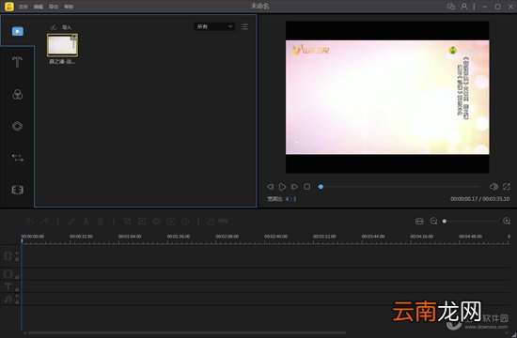
Task: Change the 4:3 aspect ratio setting
Action: 290,199
